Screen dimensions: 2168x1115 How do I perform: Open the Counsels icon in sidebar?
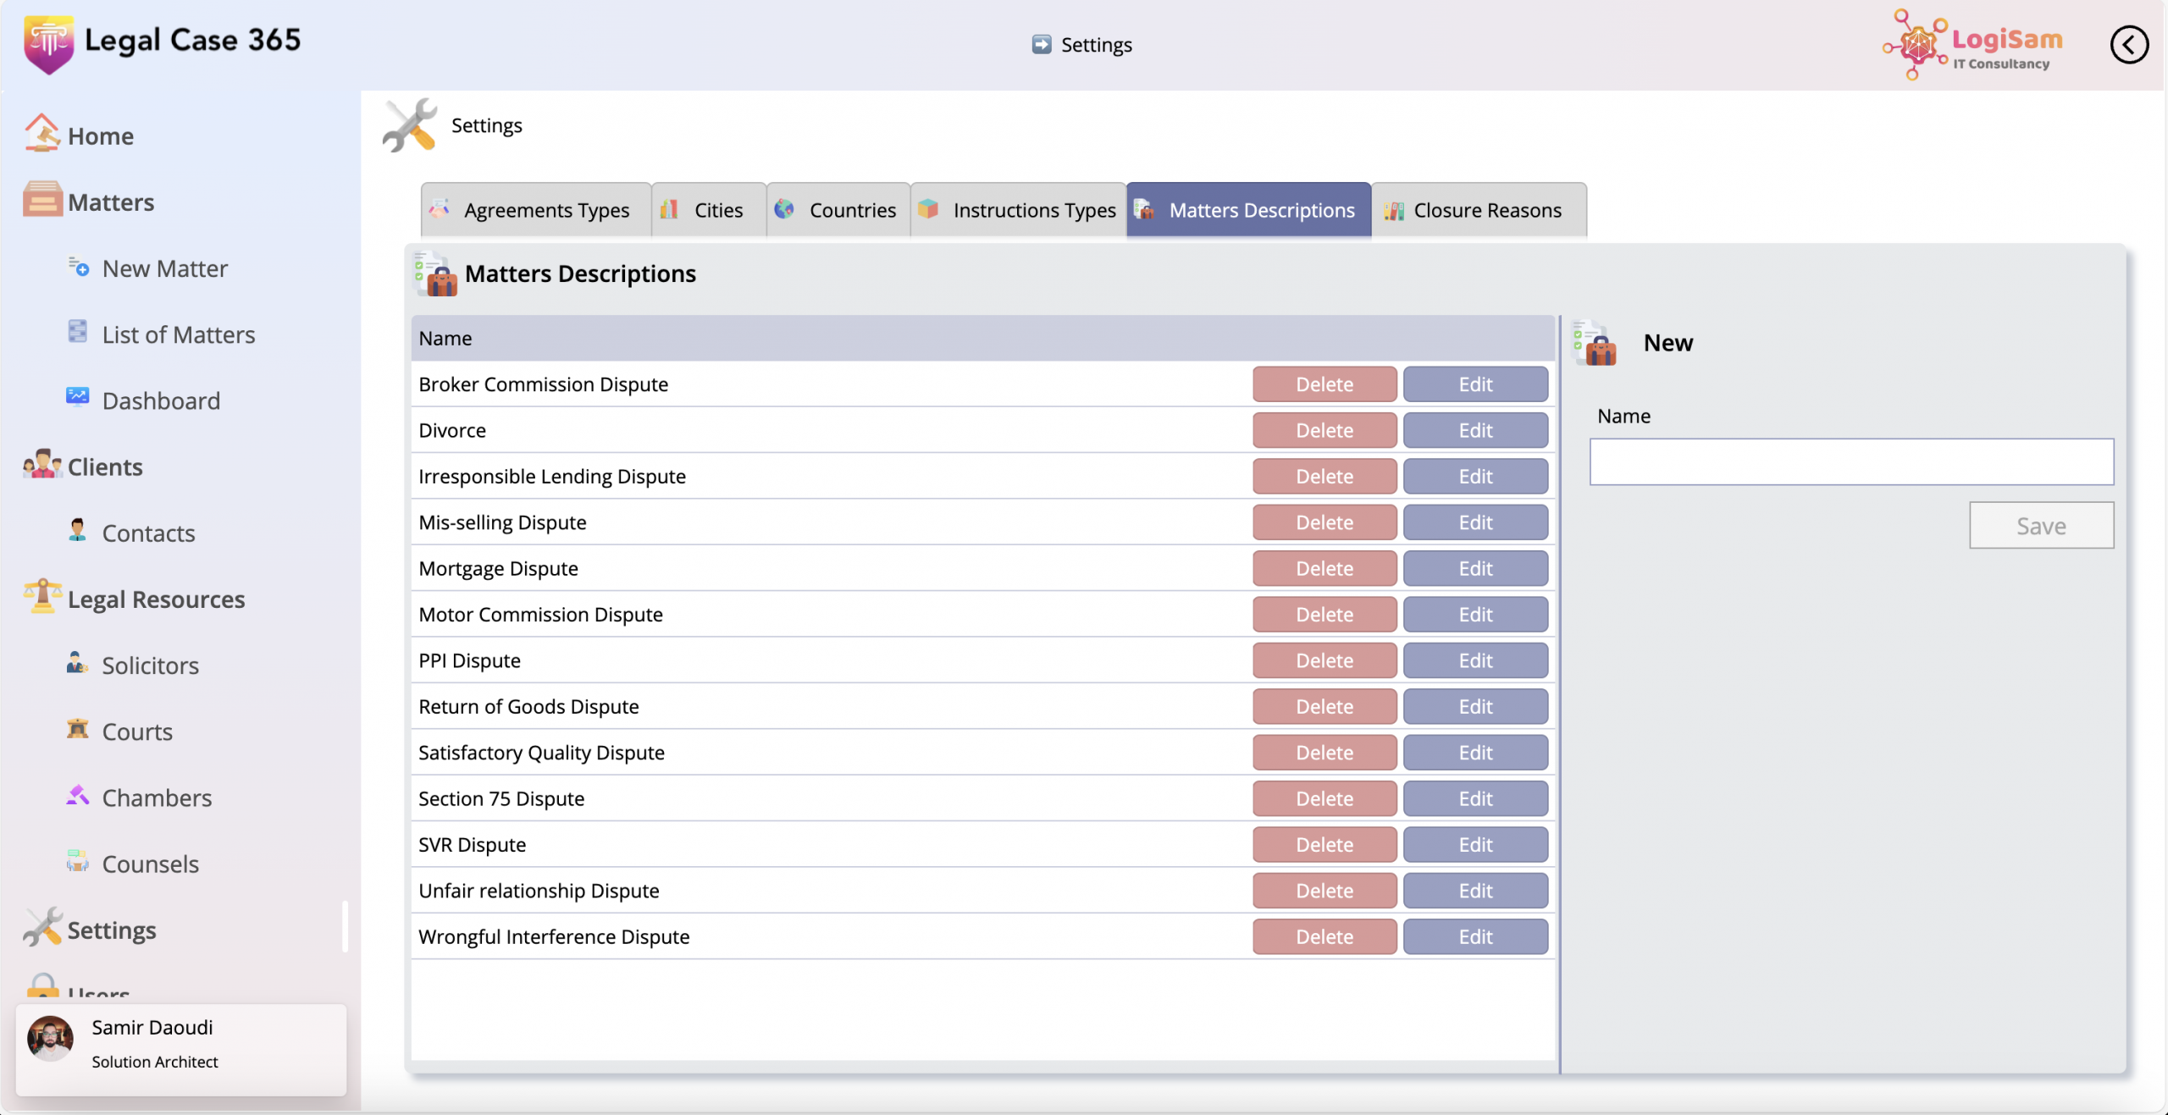coord(78,862)
